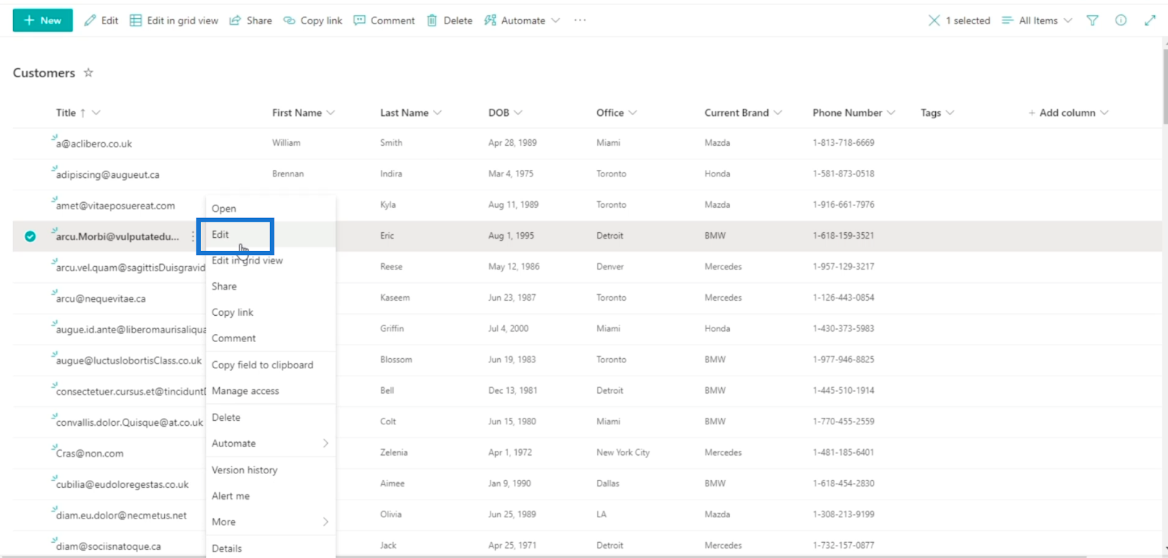Image resolution: width=1168 pixels, height=558 pixels.
Task: Open the Last Name column dropdown
Action: (x=437, y=112)
